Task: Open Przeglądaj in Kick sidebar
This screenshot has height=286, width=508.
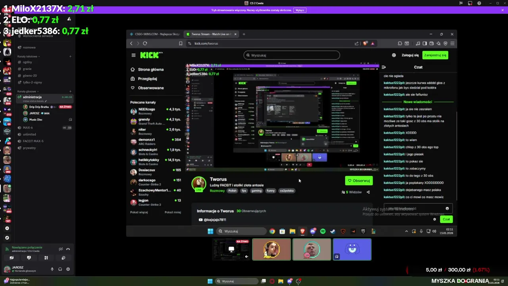Action: pos(144,79)
